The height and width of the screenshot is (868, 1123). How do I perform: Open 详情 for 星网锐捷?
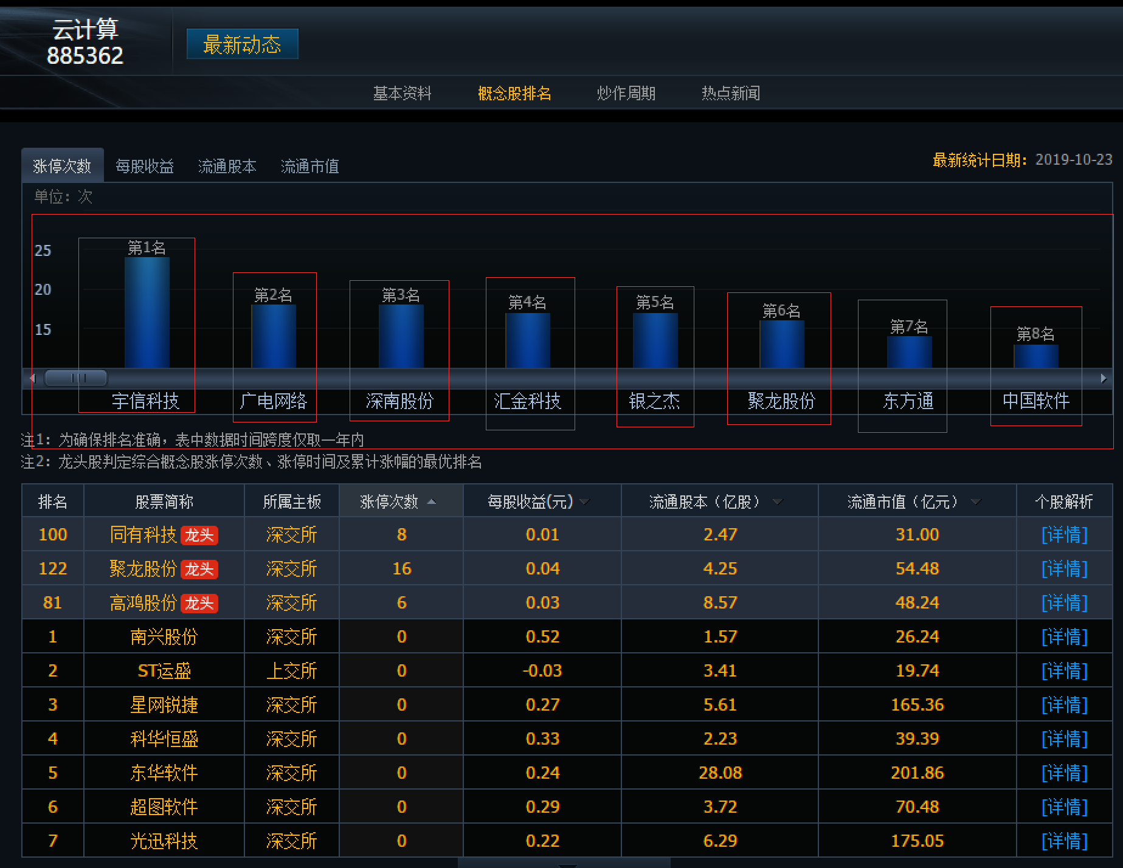click(x=1065, y=705)
